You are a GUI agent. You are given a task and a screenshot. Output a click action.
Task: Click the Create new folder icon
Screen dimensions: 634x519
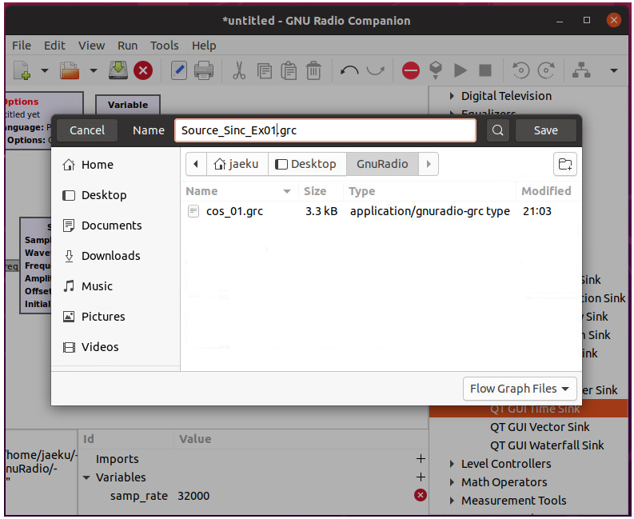565,164
